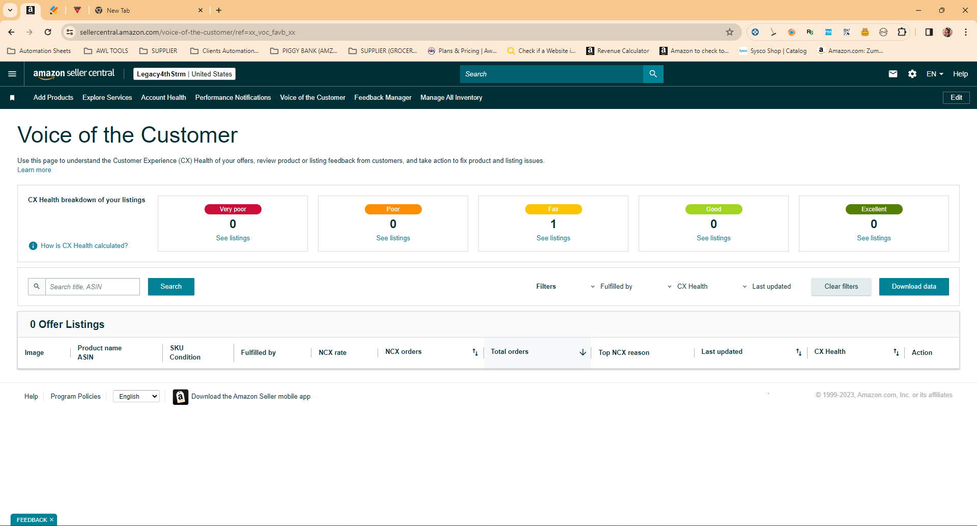
Task: Open the Learn more link
Action: click(x=34, y=170)
